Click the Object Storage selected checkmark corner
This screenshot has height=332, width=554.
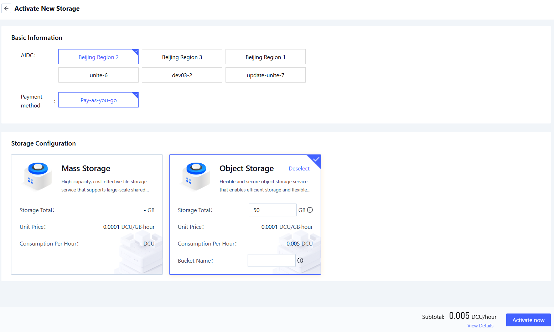tap(316, 159)
